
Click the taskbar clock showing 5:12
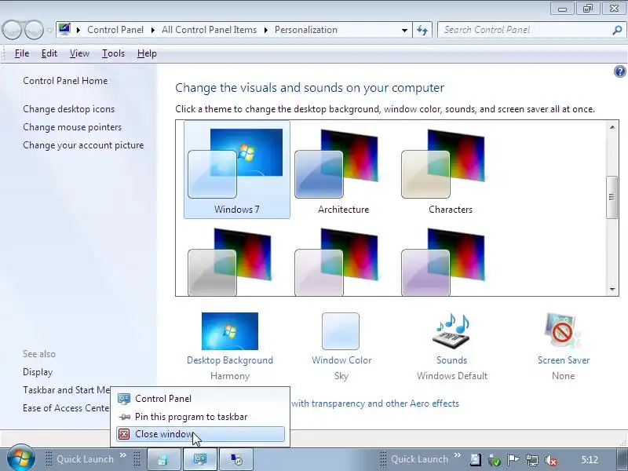tap(590, 460)
